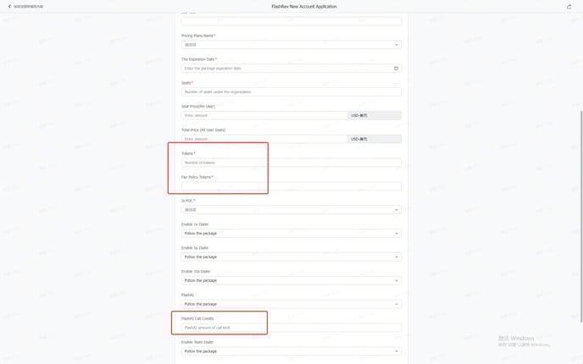The height and width of the screenshot is (364, 583).
Task: Open the Enable 5x Dialer dropdown
Action: click(291, 257)
